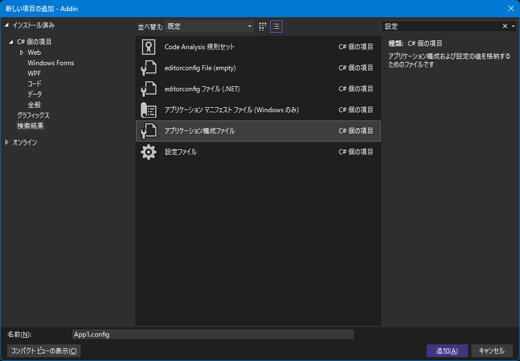The image size is (520, 361).
Task: Open the search box dropdown arrow
Action: (x=513, y=26)
